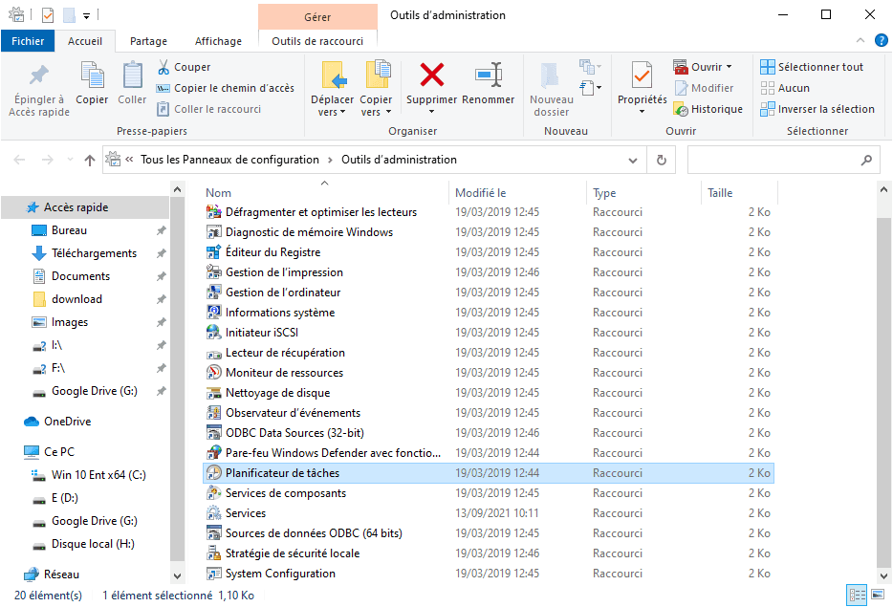This screenshot has width=893, height=607.
Task: Select ODBC Data Sources (32-bit) row
Action: point(488,433)
